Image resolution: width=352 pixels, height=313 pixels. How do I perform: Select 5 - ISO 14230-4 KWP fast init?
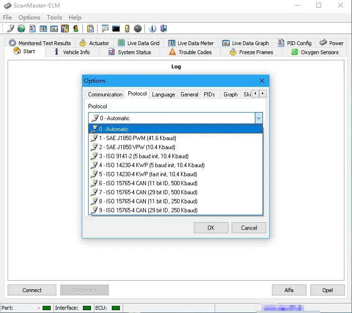tap(175, 174)
